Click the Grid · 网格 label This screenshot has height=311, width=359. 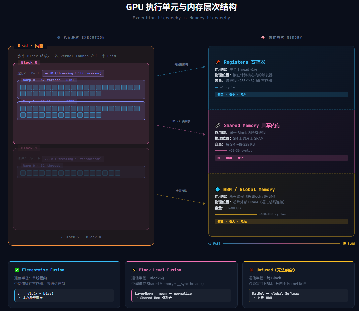pyautogui.click(x=31, y=46)
